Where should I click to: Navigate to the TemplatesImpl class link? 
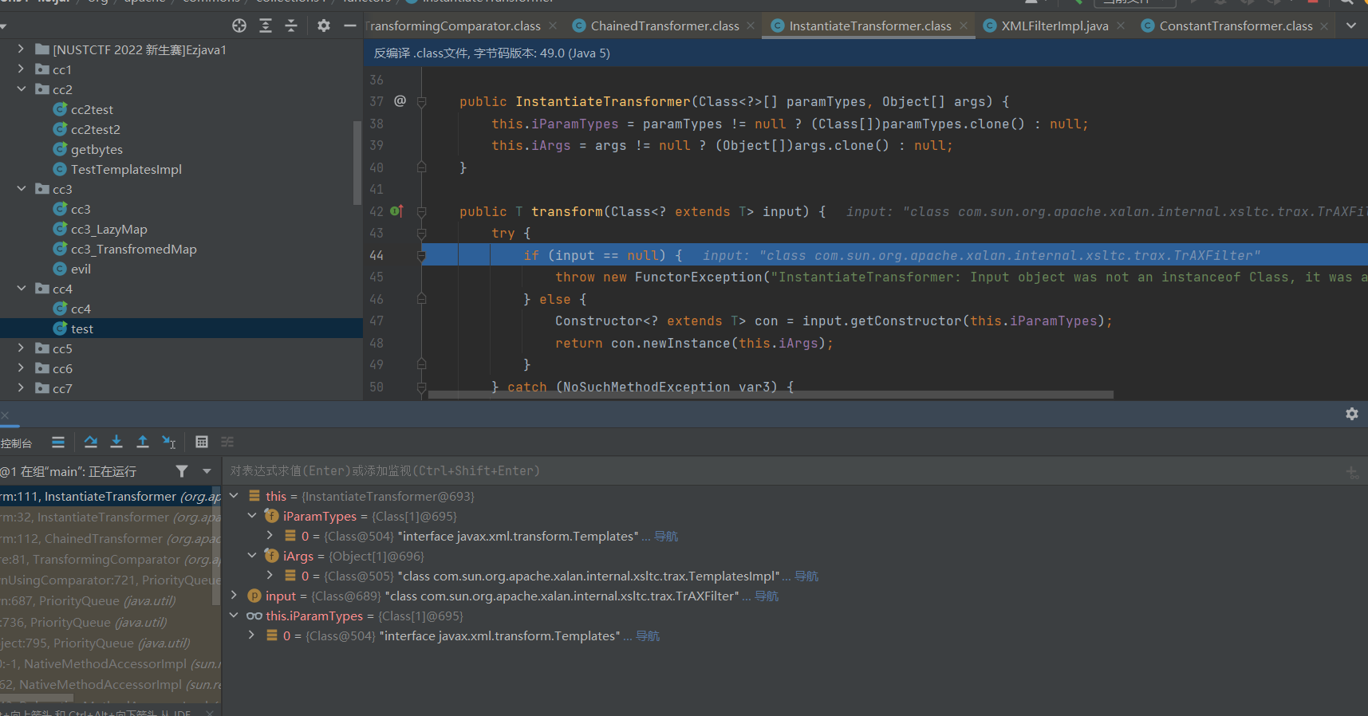pyautogui.click(x=806, y=576)
